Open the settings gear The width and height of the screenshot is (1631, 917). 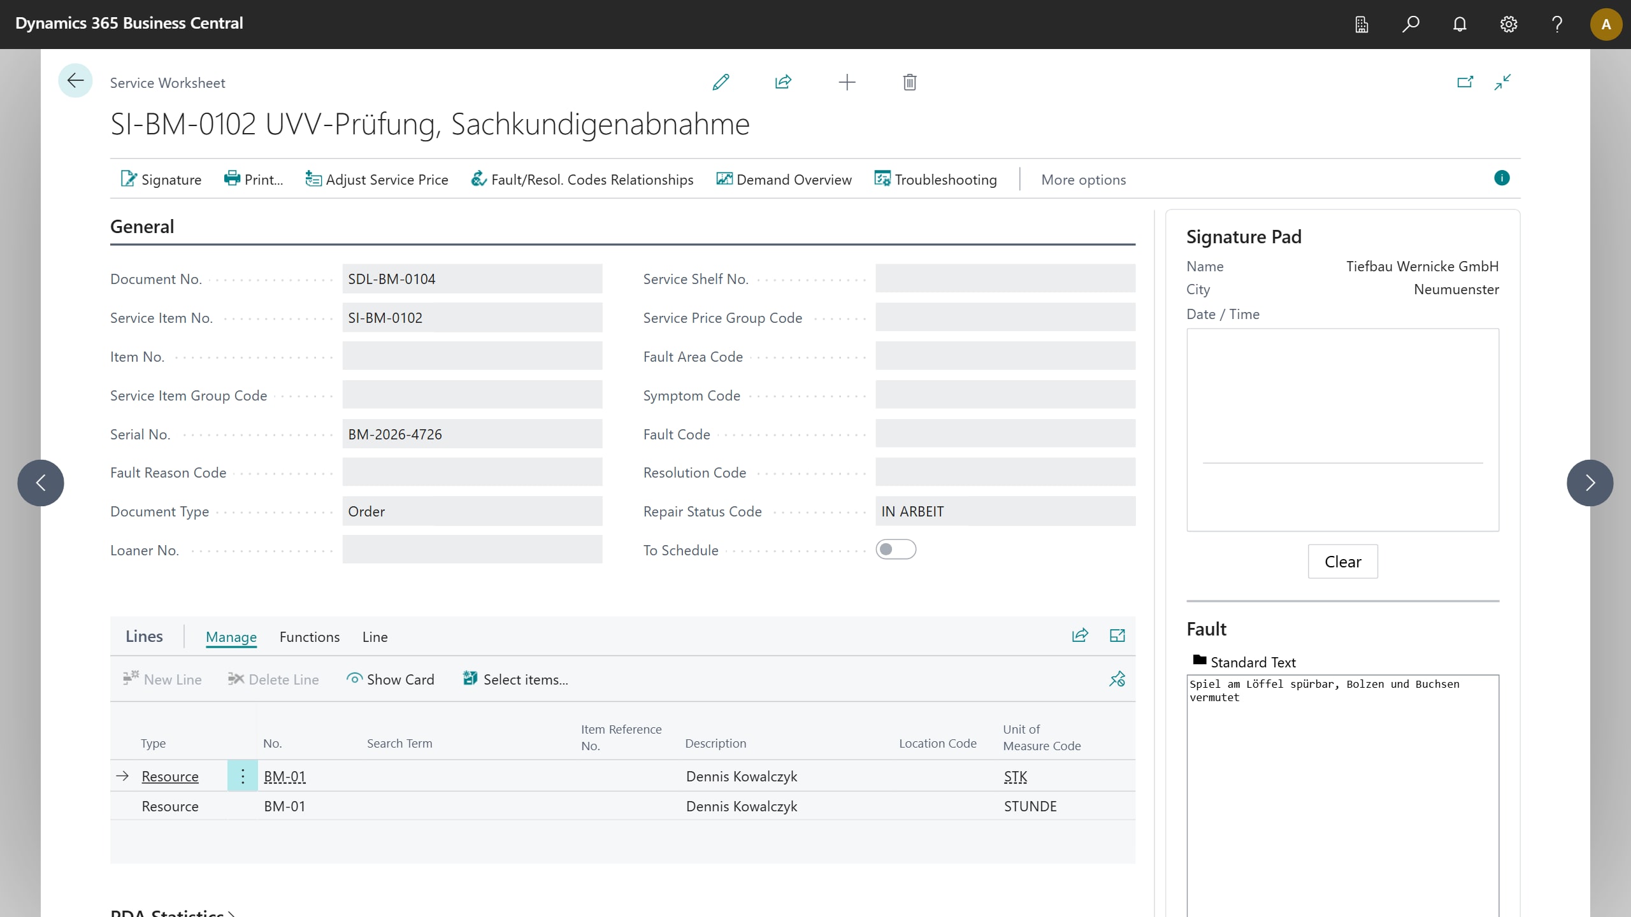click(x=1508, y=24)
